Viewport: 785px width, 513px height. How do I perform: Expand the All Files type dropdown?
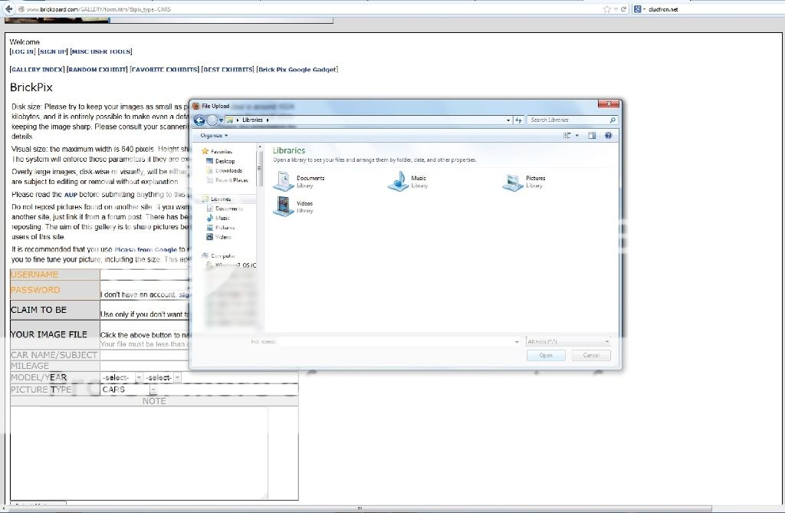tap(568, 341)
